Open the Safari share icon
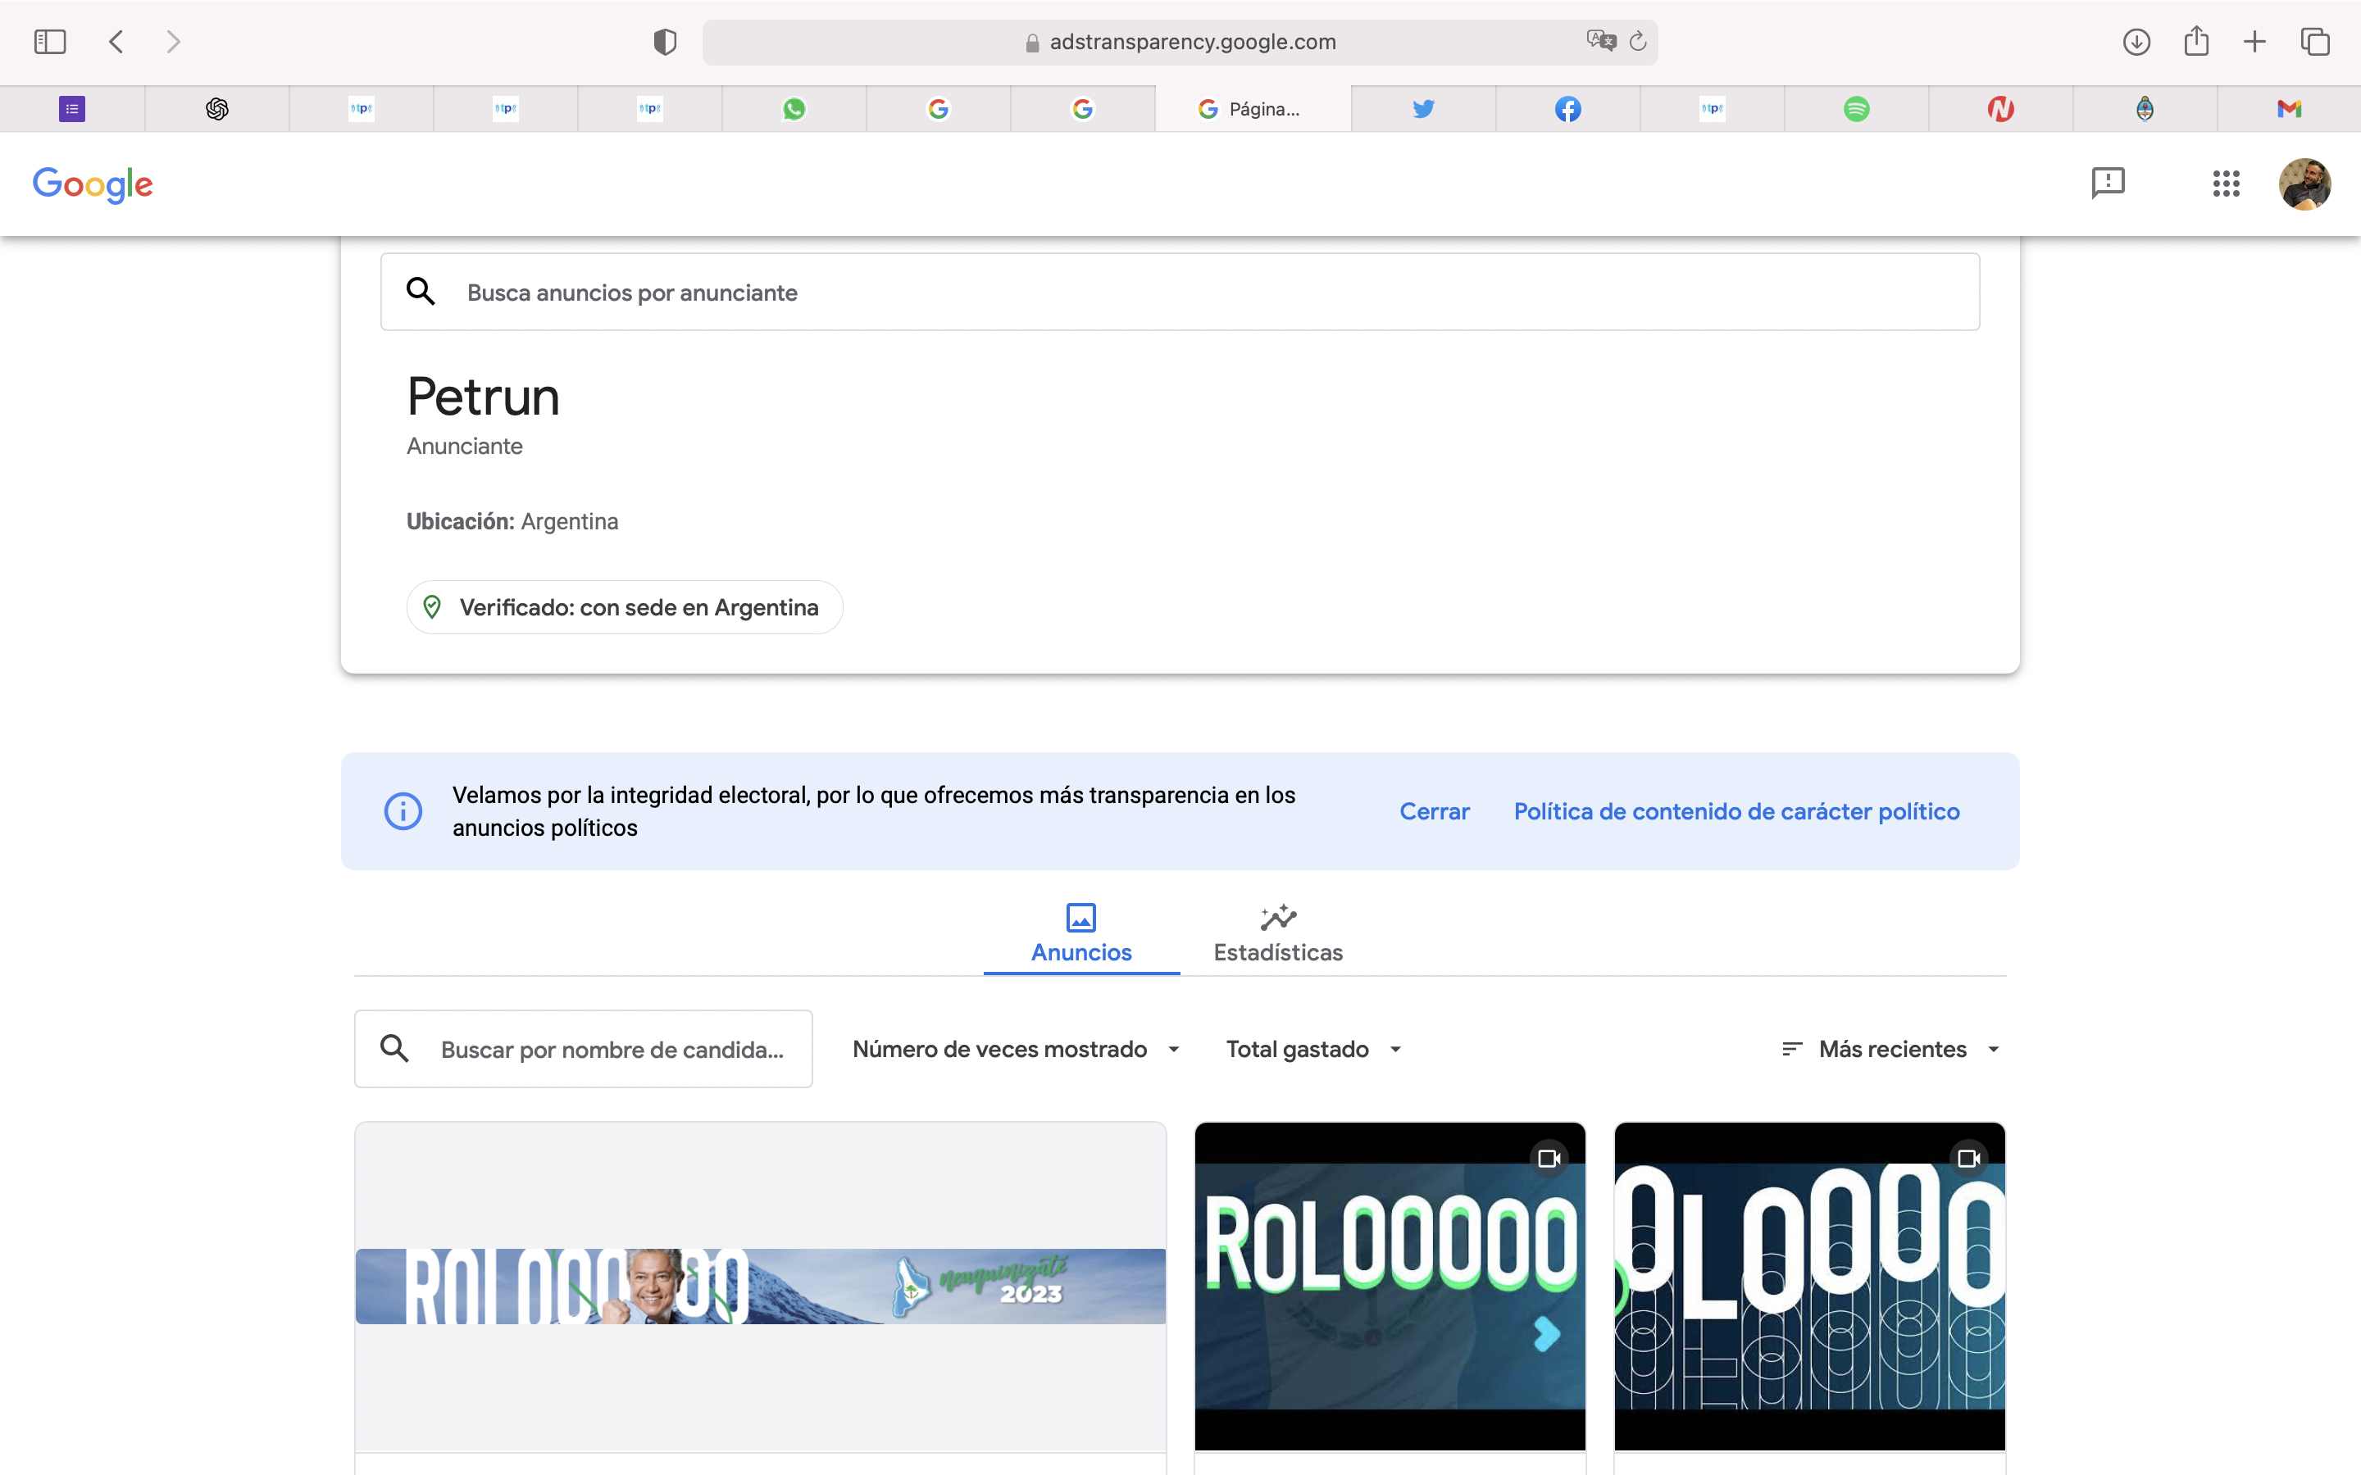 pos(2196,41)
